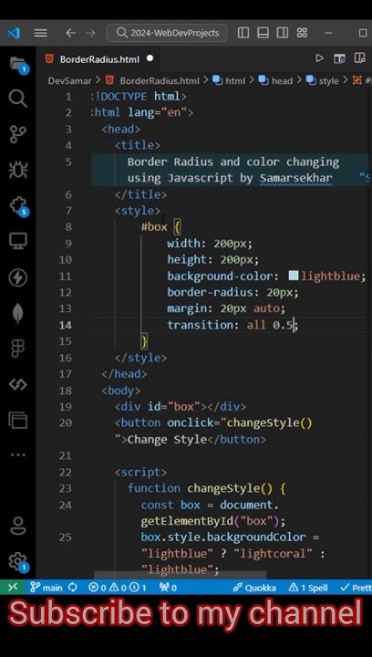Click the lightblue color swatch
Screen dimensions: 372x657
pyautogui.click(x=294, y=276)
